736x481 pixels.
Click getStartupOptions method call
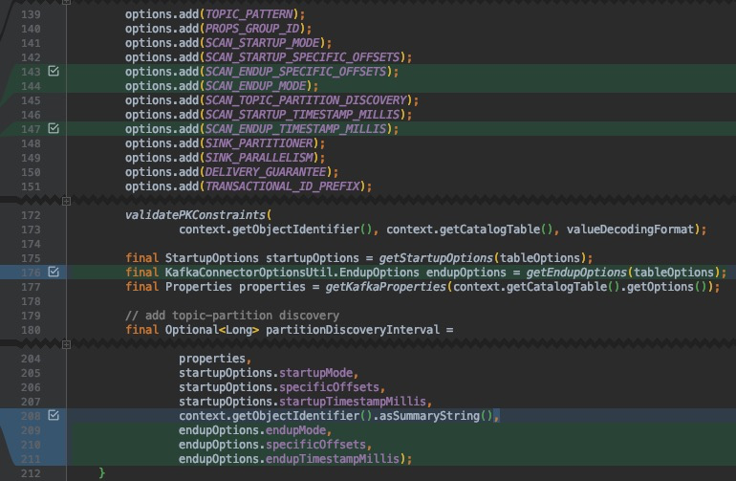coord(437,258)
